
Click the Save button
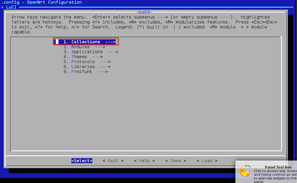175,161
